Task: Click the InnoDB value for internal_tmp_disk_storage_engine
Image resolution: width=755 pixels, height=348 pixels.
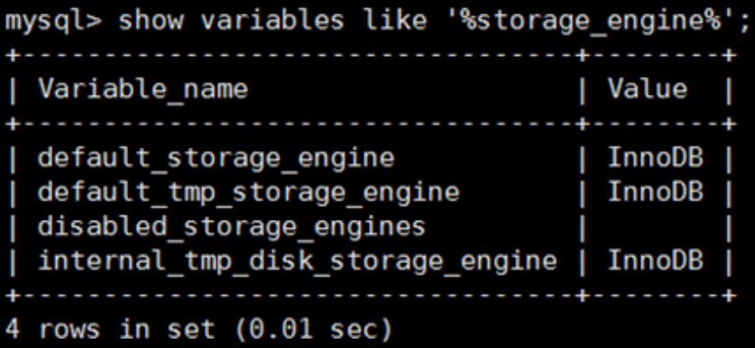Action: coord(656,261)
